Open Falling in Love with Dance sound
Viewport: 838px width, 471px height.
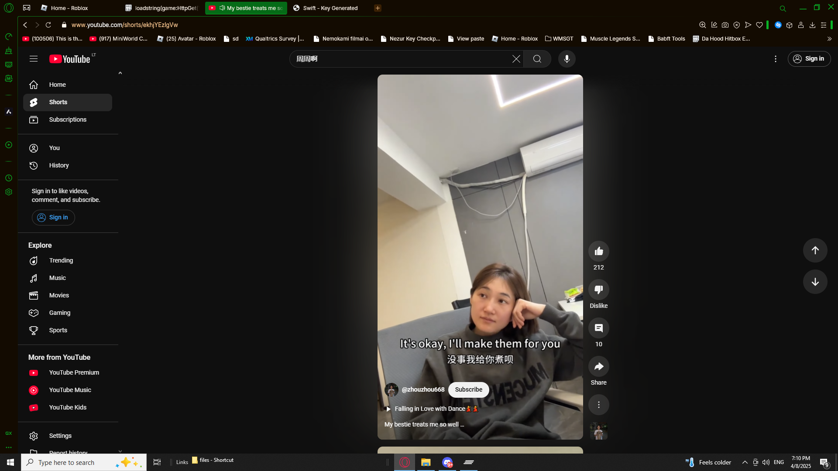click(x=430, y=409)
